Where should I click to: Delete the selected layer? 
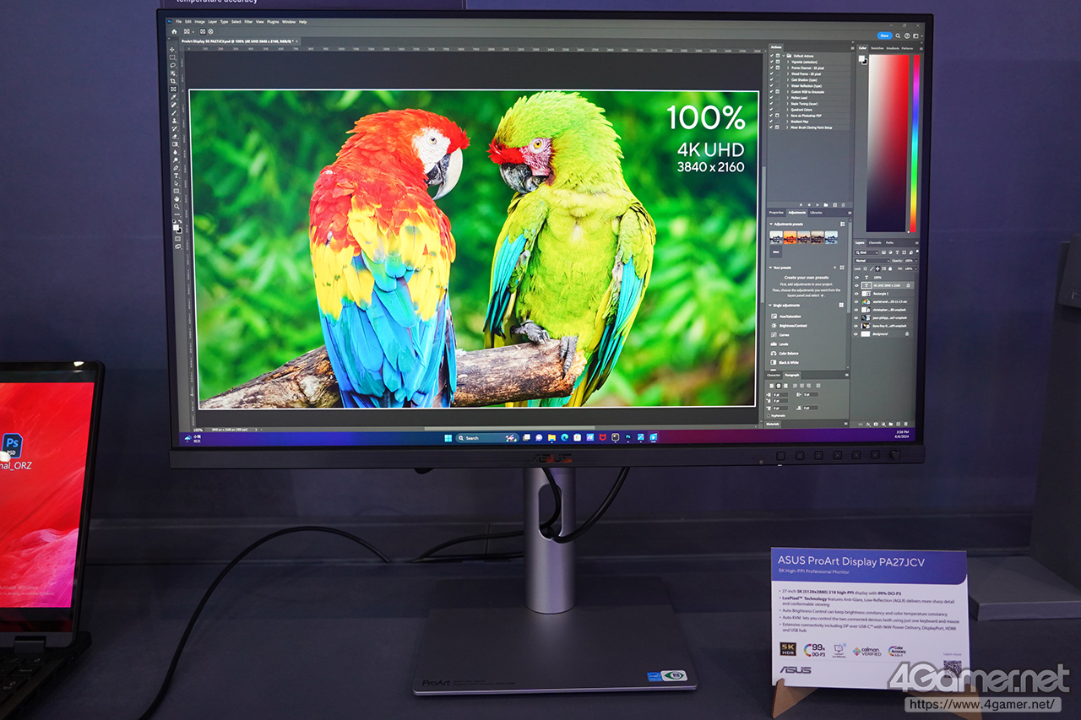(x=908, y=425)
